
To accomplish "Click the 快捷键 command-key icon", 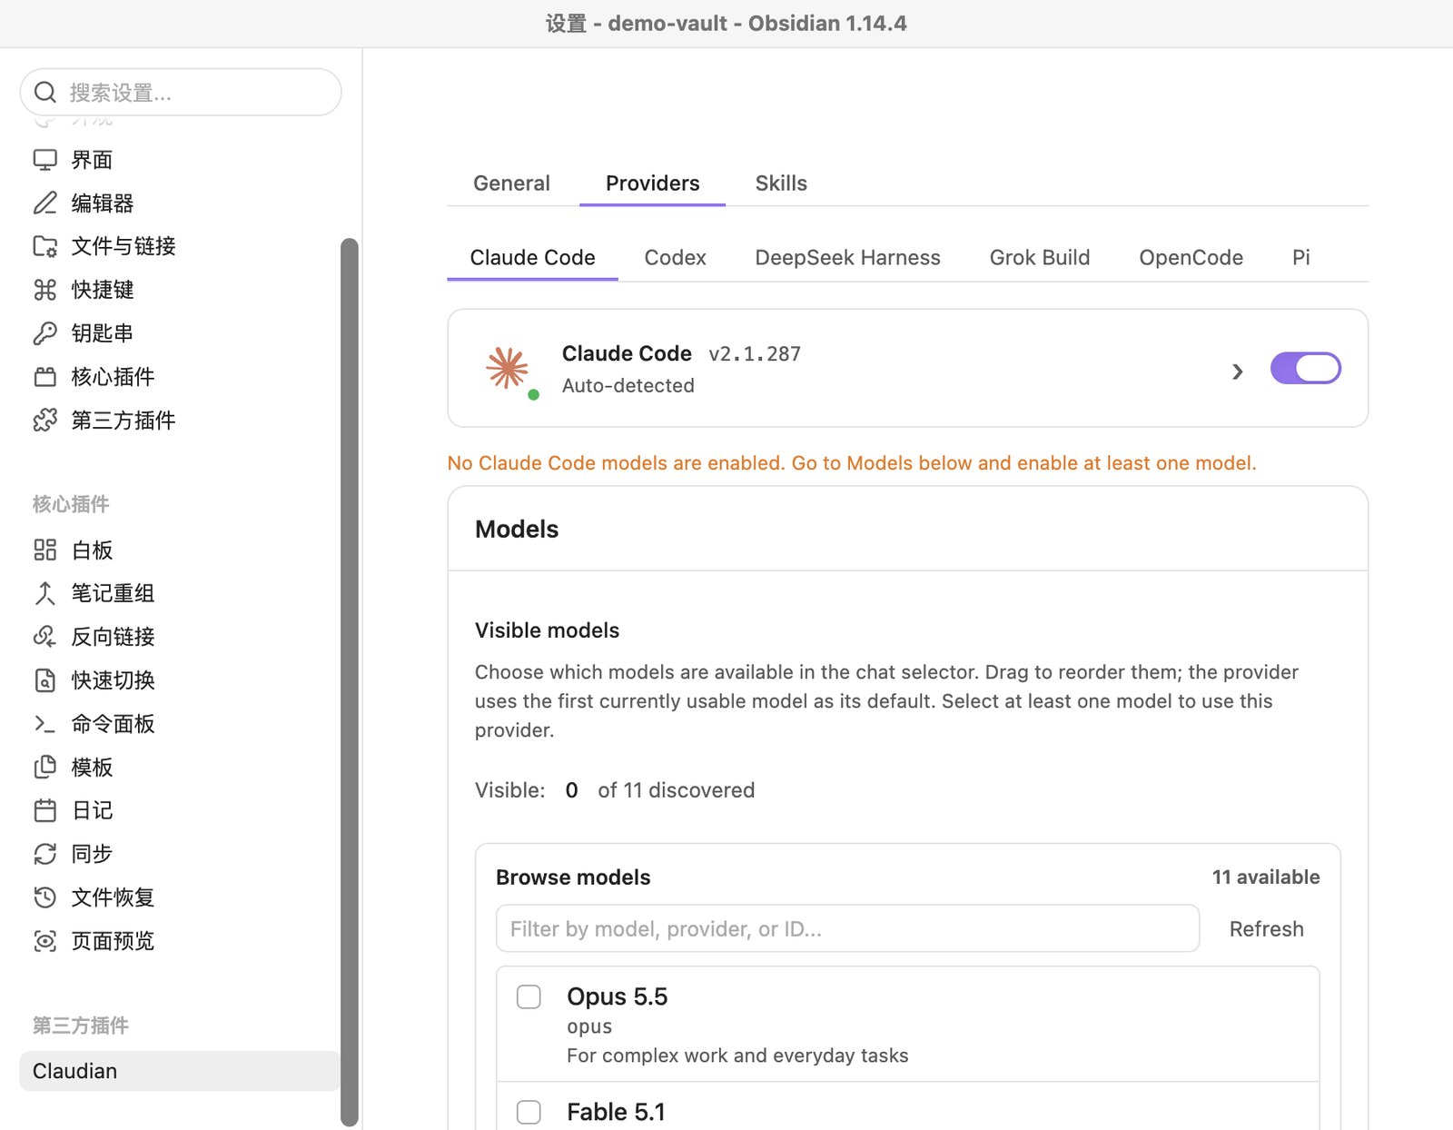I will (x=45, y=290).
